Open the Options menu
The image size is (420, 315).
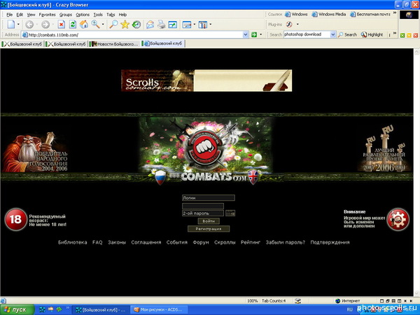click(83, 15)
